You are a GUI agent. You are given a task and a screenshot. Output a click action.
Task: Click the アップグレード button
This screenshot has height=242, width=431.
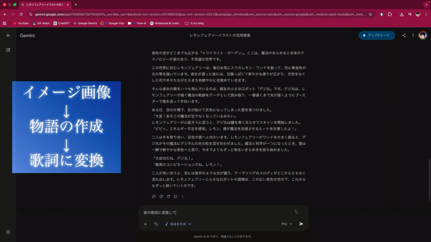pos(377,36)
